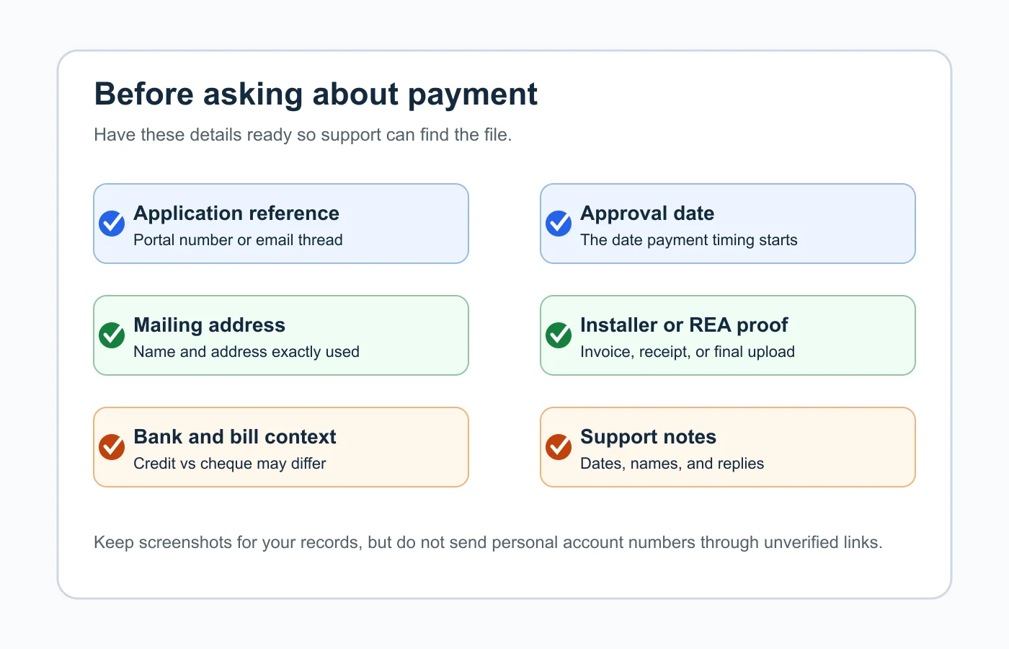
Task: Select the 'Installer or REA proof' heading
Action: pyautogui.click(x=684, y=325)
